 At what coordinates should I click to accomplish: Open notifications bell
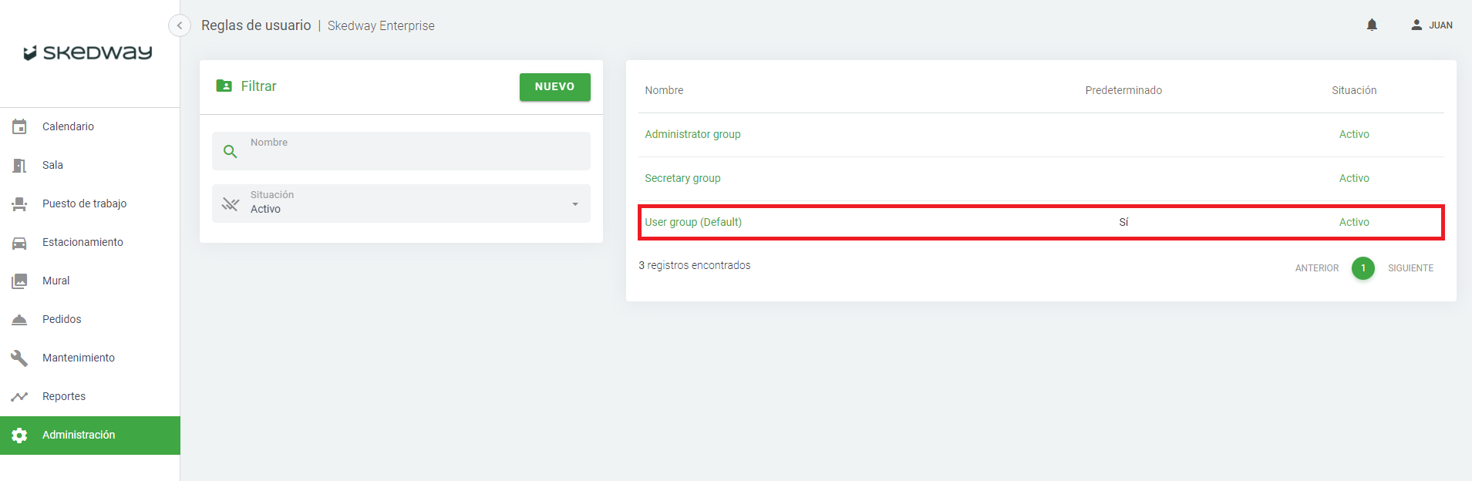pyautogui.click(x=1372, y=25)
